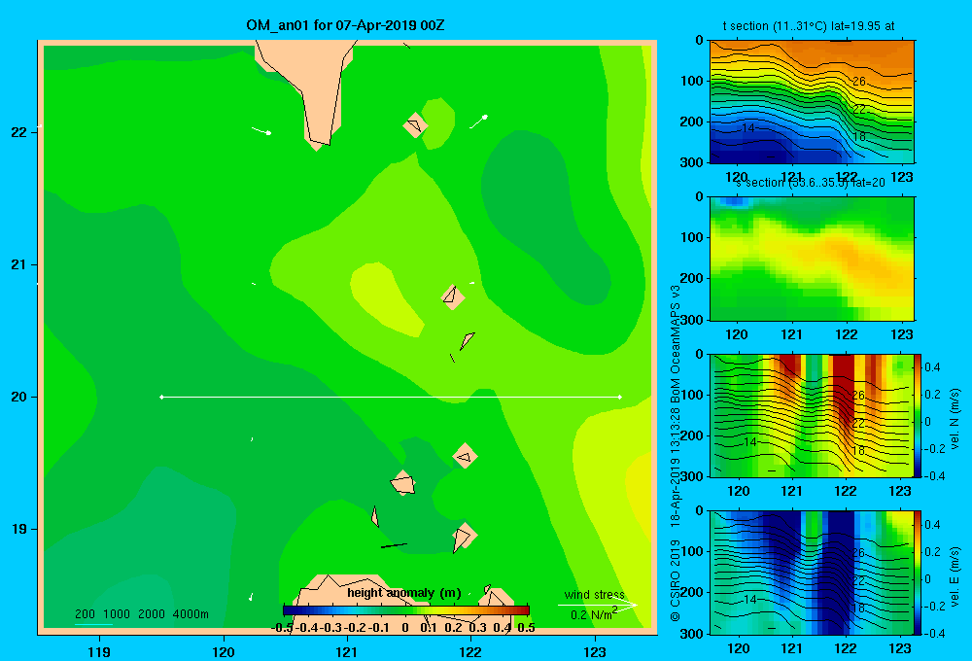
Task: Click longitude label 120 on main map
Action: coord(224,651)
